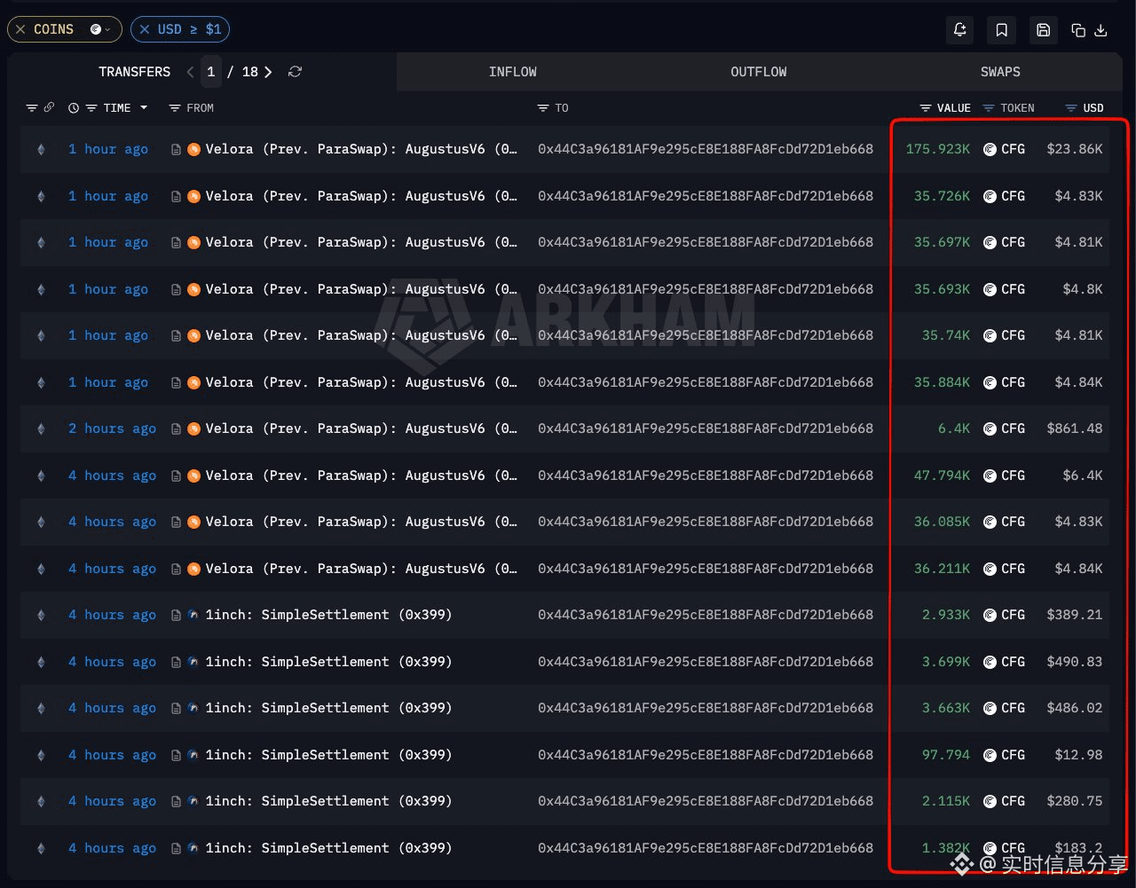Screen dimensions: 1136x888
Task: Open the "4 hours ago" link in the $6.4K row
Action: (x=112, y=475)
